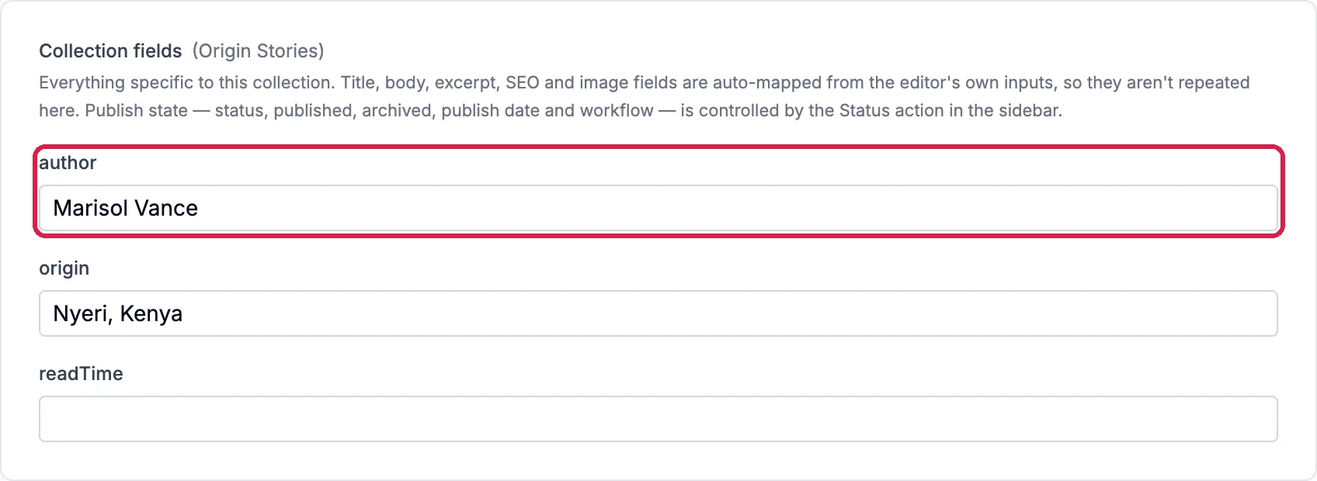Click the Collection fields heading

point(110,51)
